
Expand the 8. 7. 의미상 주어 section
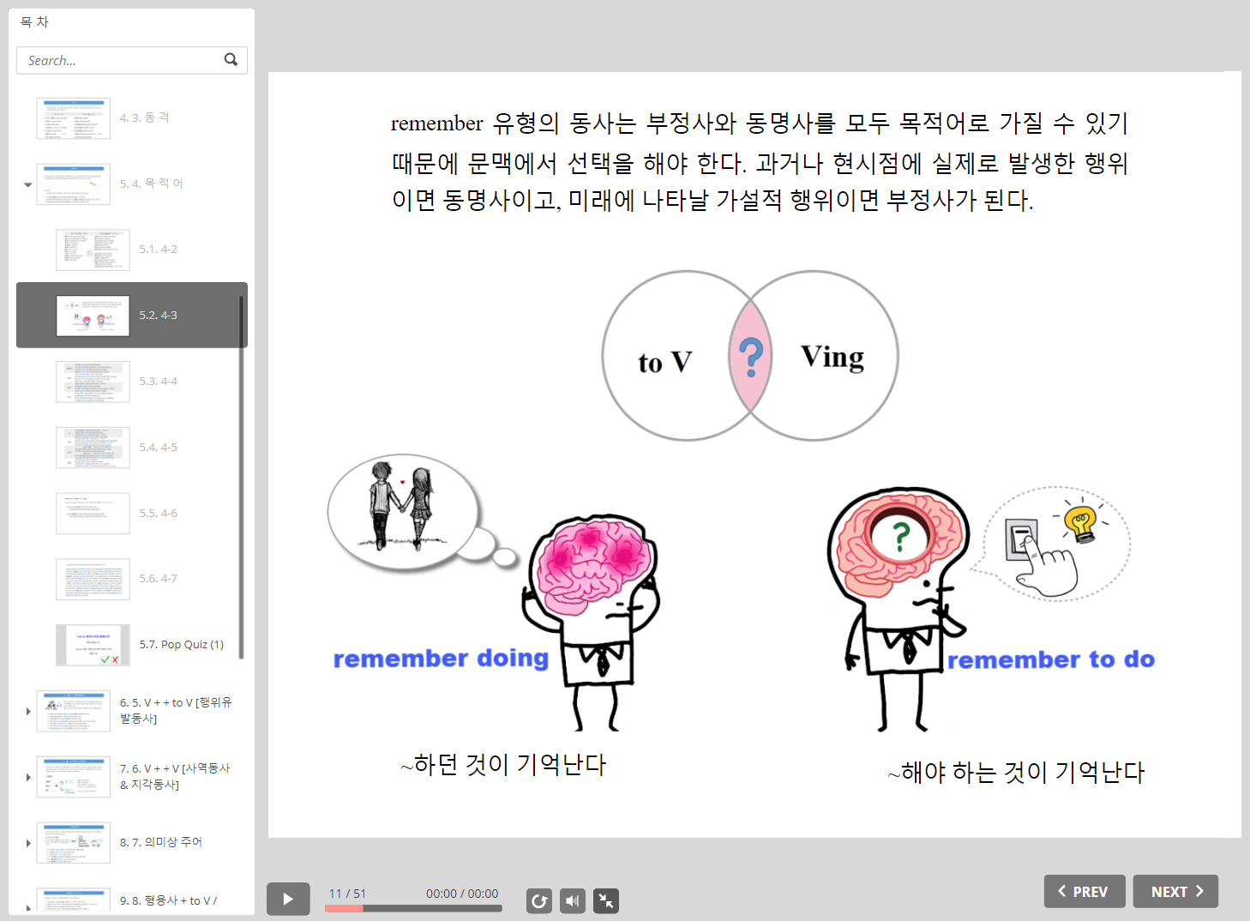(28, 843)
